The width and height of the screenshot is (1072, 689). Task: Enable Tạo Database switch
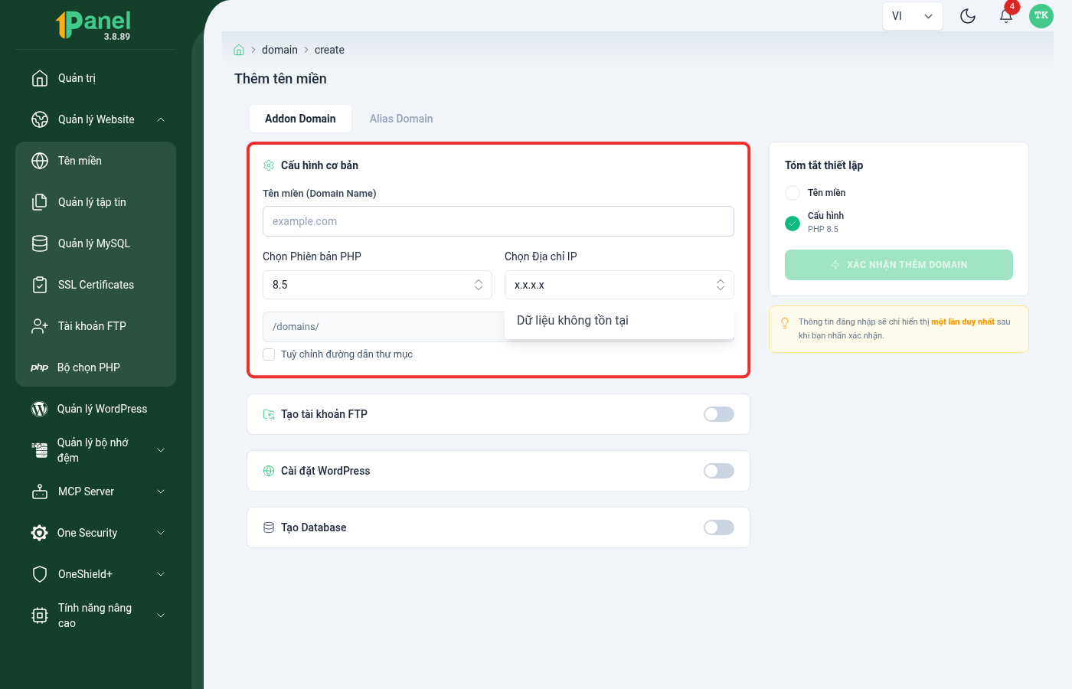pos(719,527)
